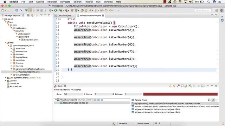Click the Open Perspective icon
The height and width of the screenshot is (126, 225).
click(x=217, y=10)
